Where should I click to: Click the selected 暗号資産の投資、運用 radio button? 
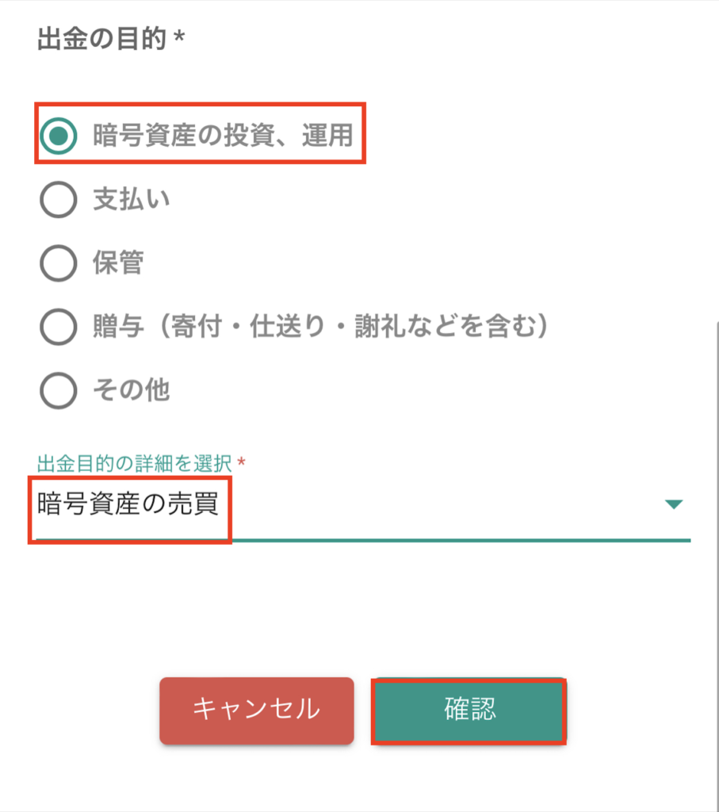(57, 134)
